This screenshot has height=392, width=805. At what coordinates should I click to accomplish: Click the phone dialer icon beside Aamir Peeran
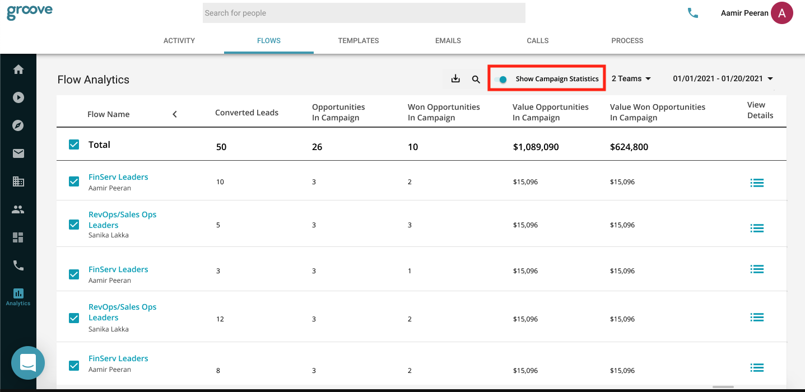693,13
